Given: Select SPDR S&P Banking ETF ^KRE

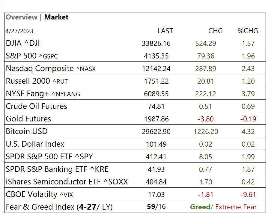Looking at the screenshot, I should (57, 169).
